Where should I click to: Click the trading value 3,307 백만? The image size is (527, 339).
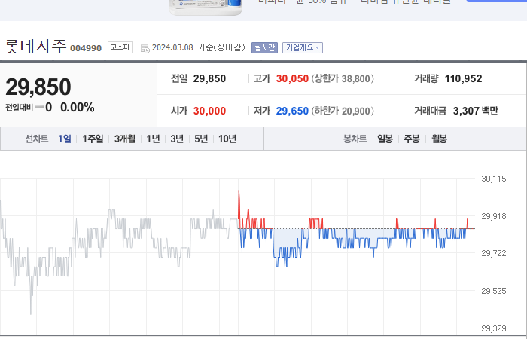tap(476, 111)
